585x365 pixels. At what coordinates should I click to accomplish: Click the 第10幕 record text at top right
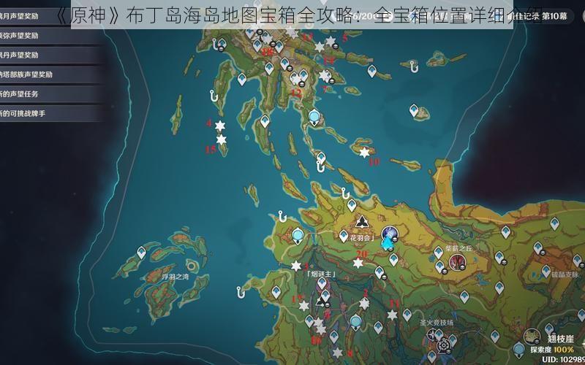(x=554, y=16)
